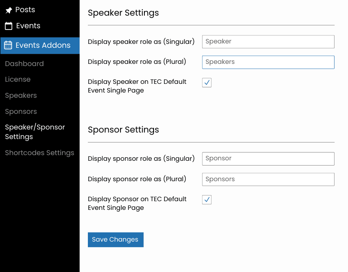The height and width of the screenshot is (272, 348).
Task: Select Speaker/Sponsor Settings in sidebar
Action: [35, 132]
